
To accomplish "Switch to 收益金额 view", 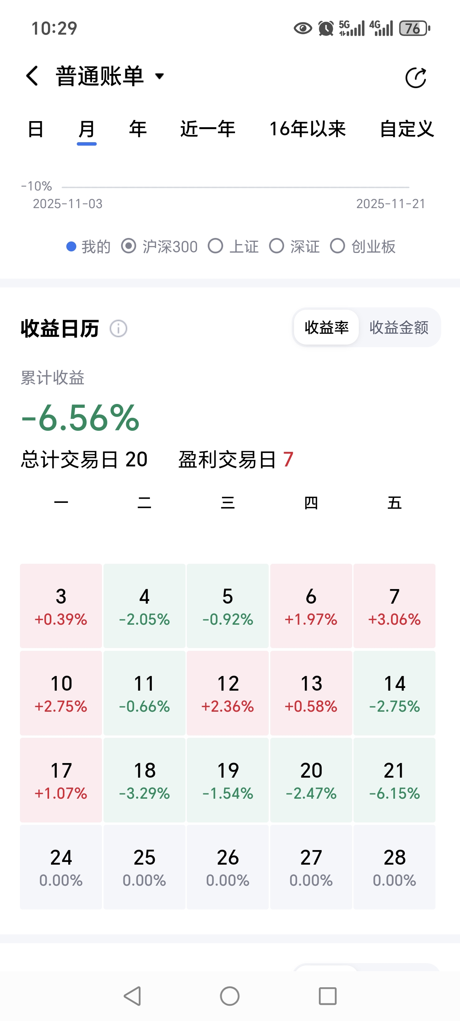I will click(399, 327).
